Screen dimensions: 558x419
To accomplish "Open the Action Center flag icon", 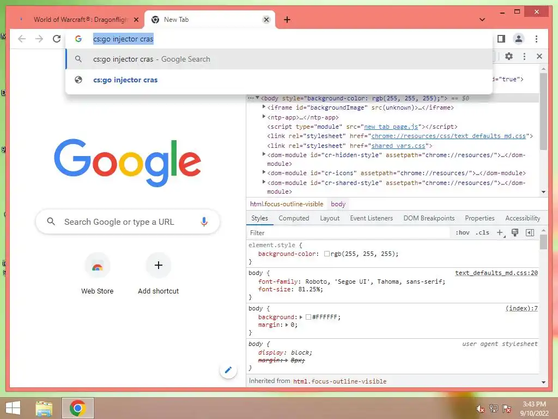I will pos(507,409).
